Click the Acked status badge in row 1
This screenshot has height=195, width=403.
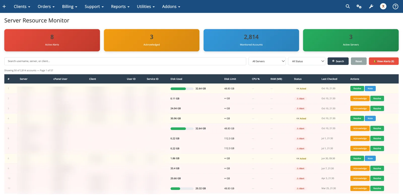pyautogui.click(x=301, y=89)
